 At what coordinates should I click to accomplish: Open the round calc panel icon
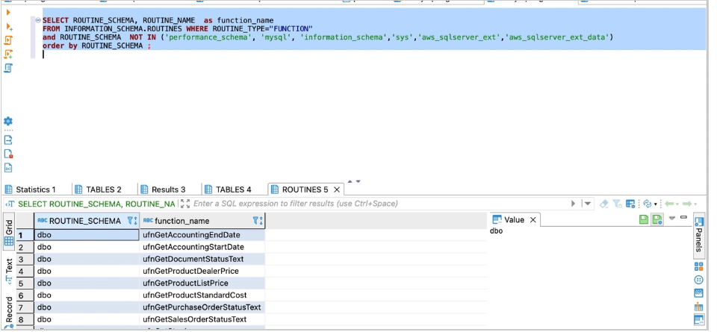(699, 280)
